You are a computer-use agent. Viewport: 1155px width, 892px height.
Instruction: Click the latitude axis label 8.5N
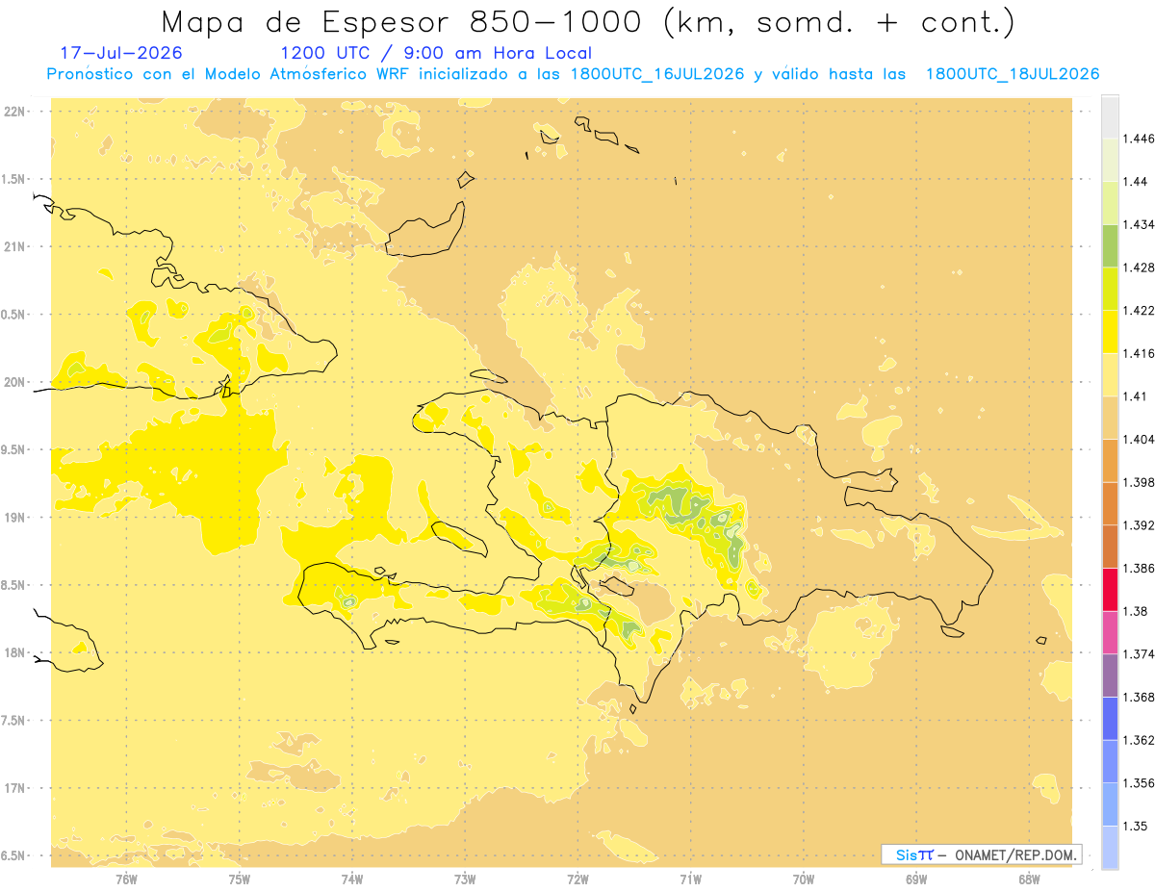coord(13,585)
